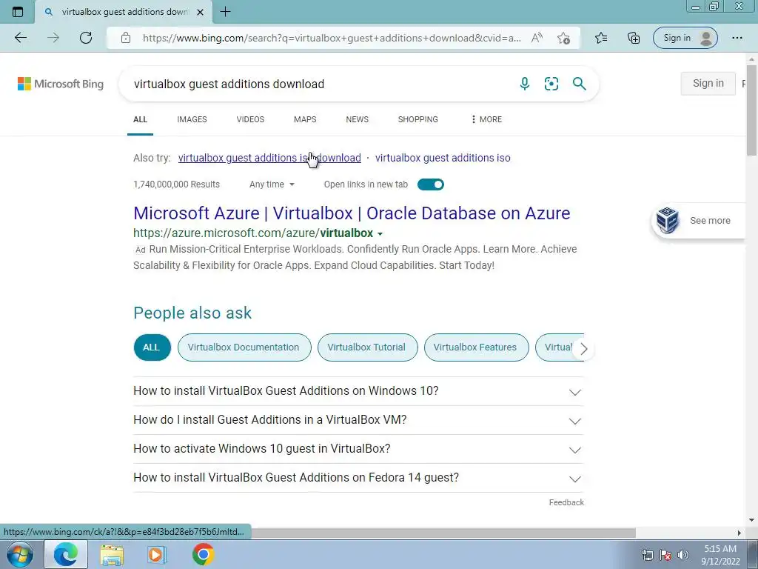
Task: Toggle Open links in new tab switch
Action: 430,184
